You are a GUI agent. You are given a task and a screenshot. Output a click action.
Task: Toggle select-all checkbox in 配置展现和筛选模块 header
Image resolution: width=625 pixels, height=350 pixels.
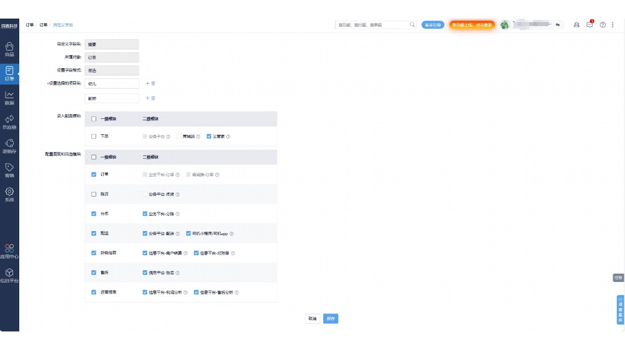94,157
